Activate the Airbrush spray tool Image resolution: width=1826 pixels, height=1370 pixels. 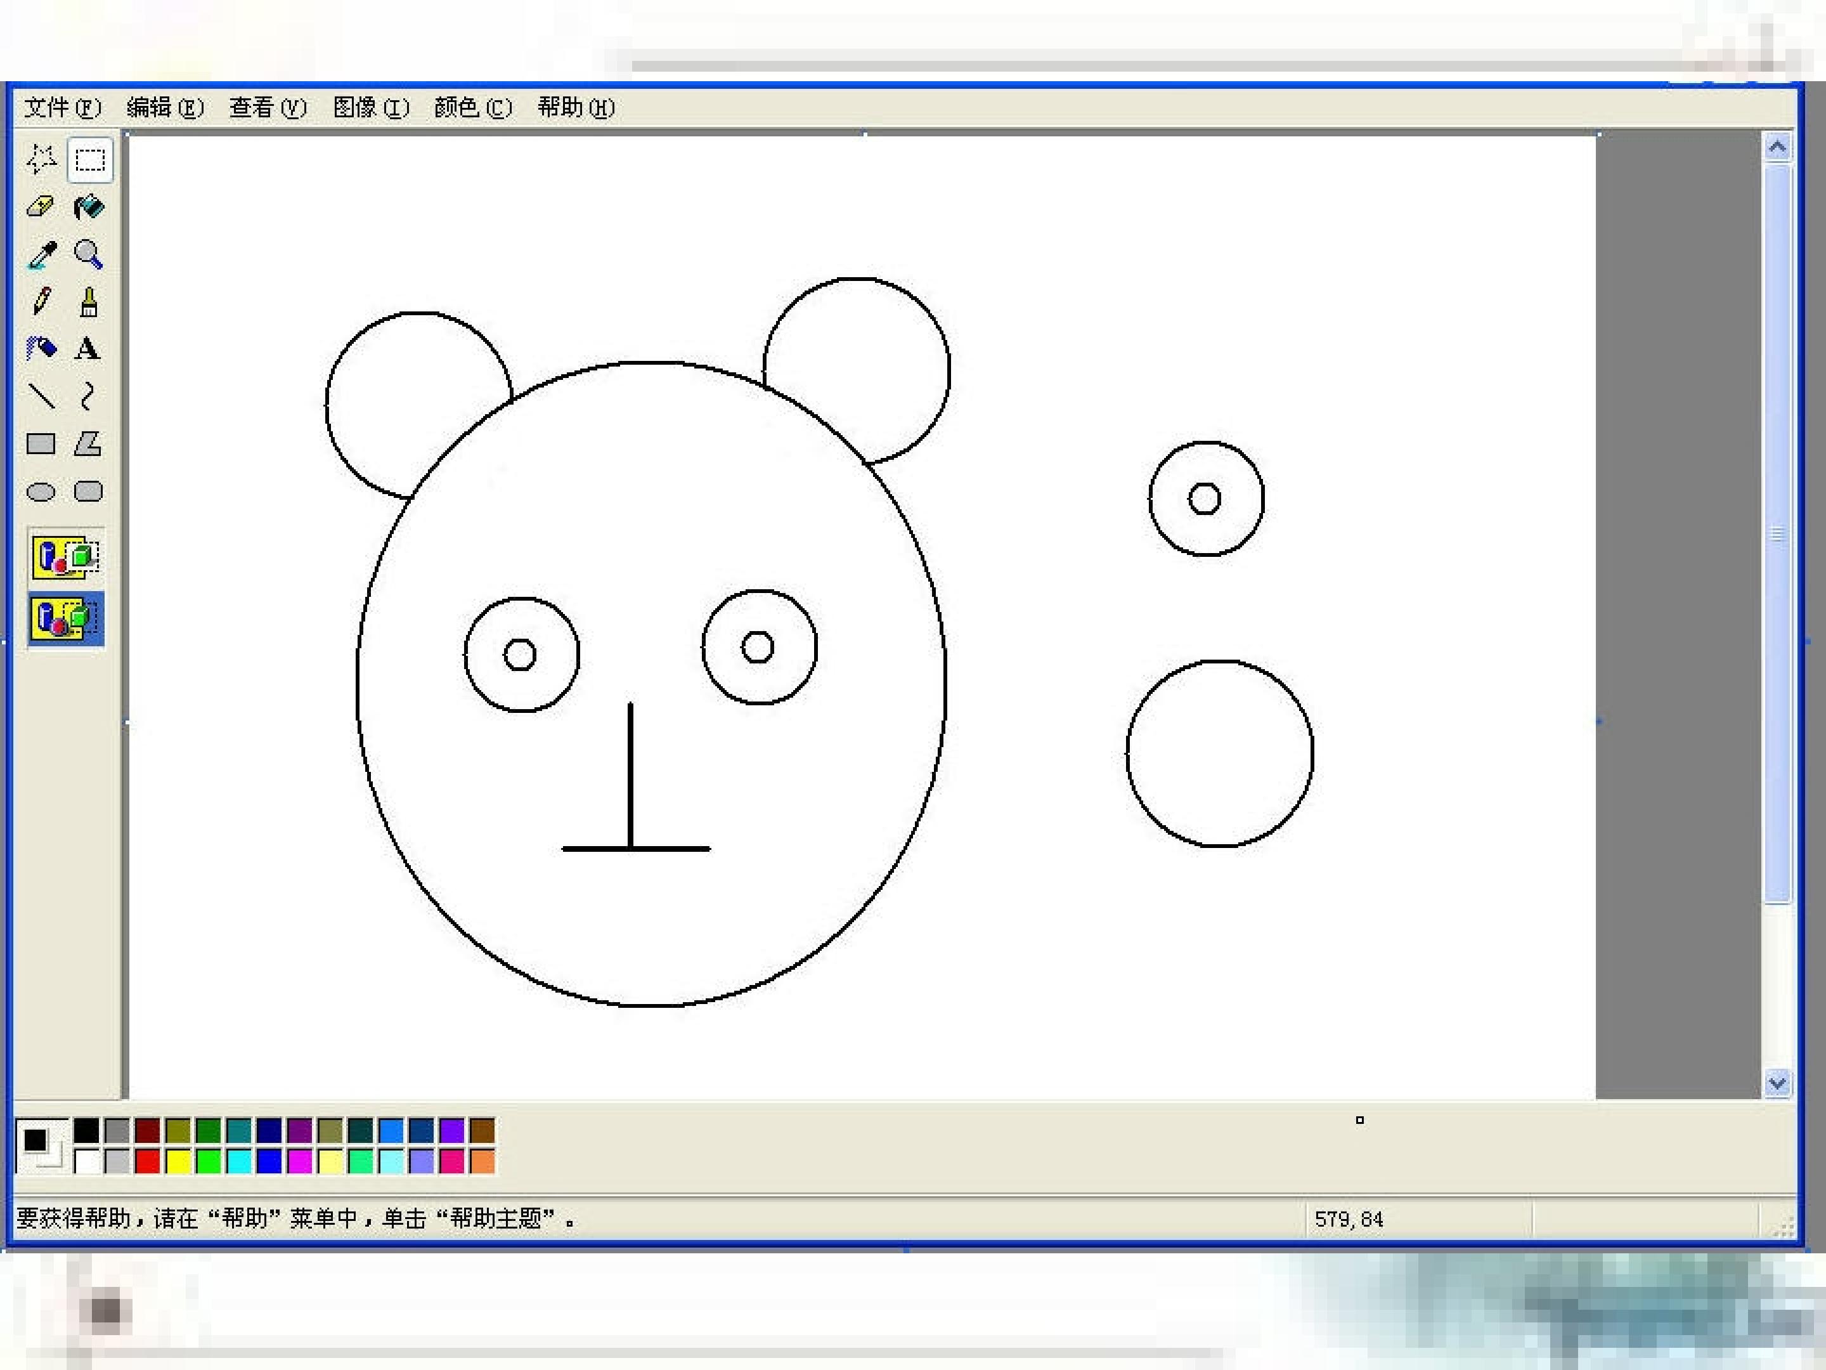[41, 349]
